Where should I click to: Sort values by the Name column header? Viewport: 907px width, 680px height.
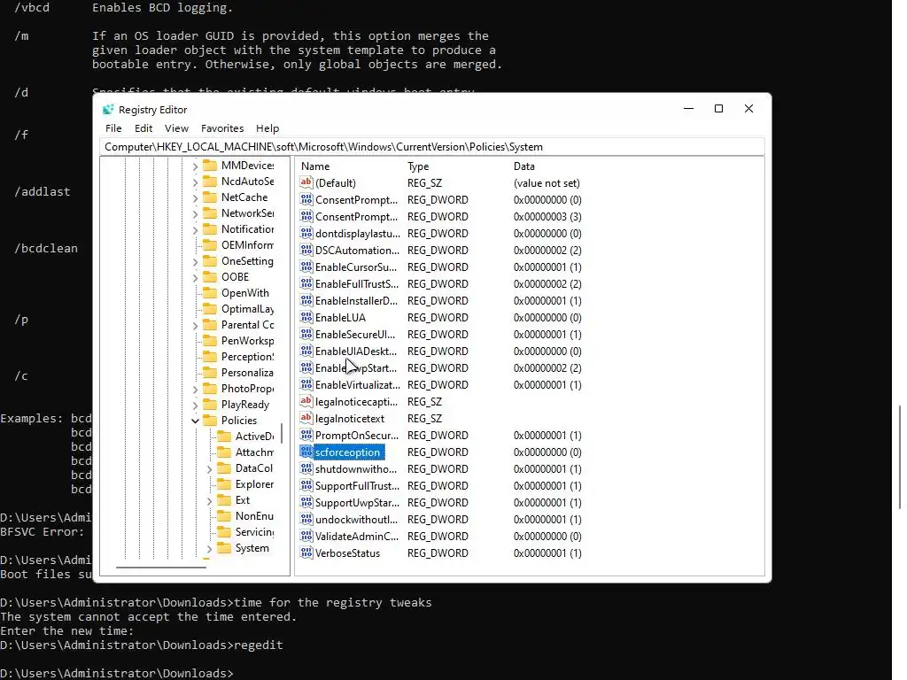[315, 166]
